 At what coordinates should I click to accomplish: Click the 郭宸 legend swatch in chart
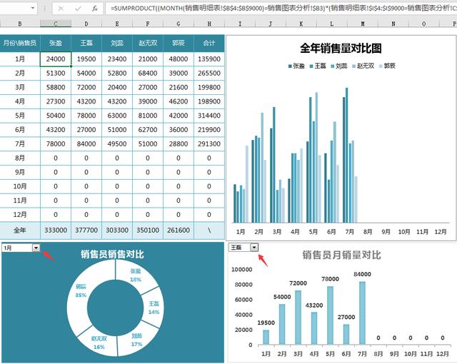click(x=381, y=66)
